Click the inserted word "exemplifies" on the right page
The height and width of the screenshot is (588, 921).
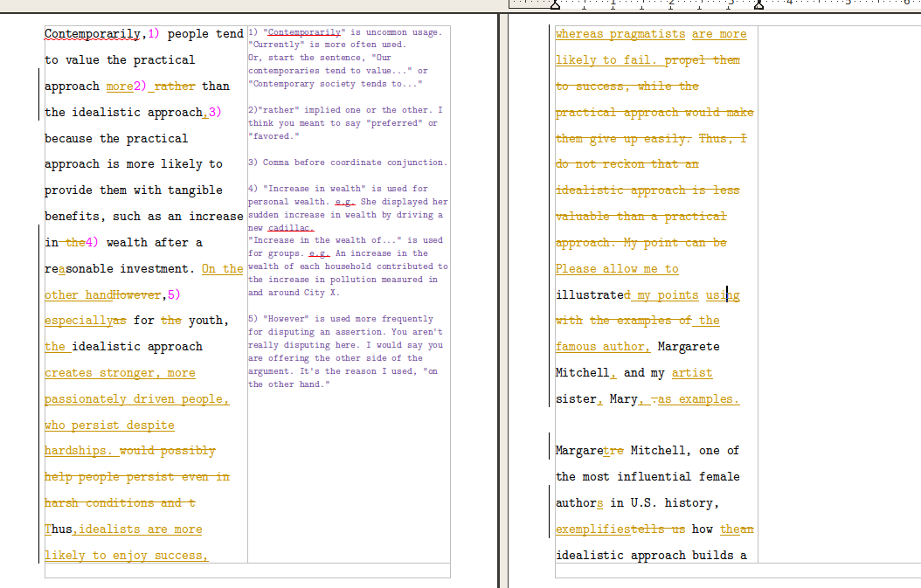(592, 529)
